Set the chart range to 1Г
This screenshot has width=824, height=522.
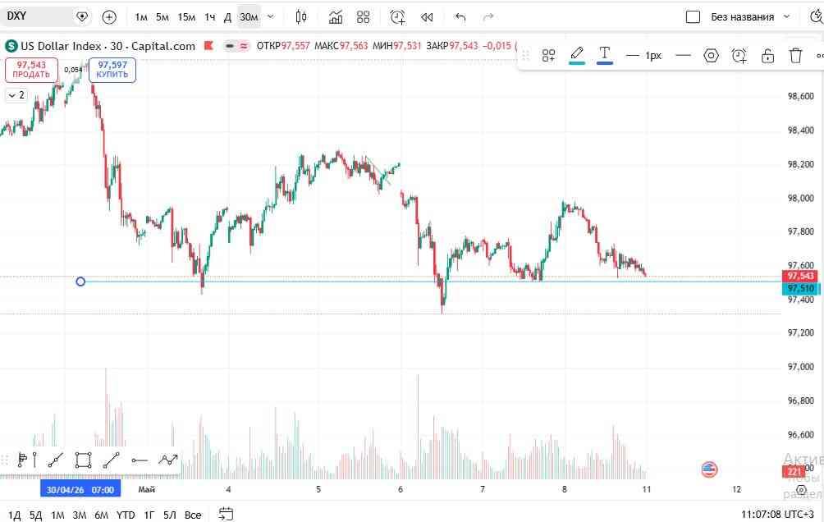(149, 515)
